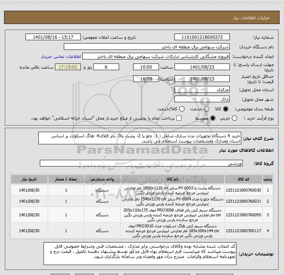
Task: Click the remaining time countdown 17:19:03
Action: [68, 67]
